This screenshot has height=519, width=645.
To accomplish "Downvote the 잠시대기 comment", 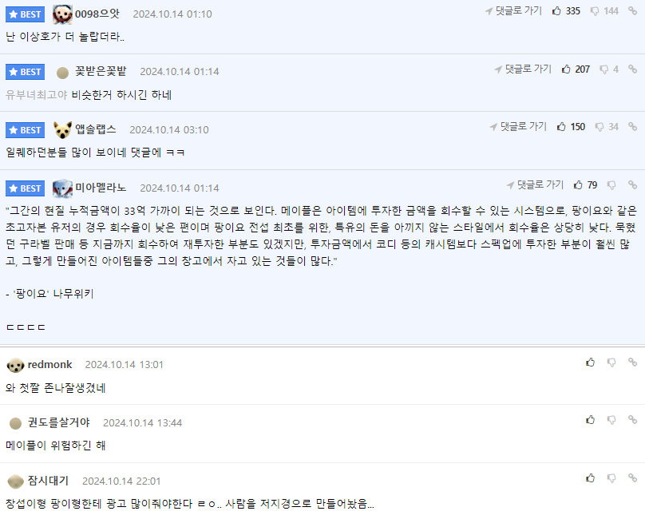I will [611, 478].
